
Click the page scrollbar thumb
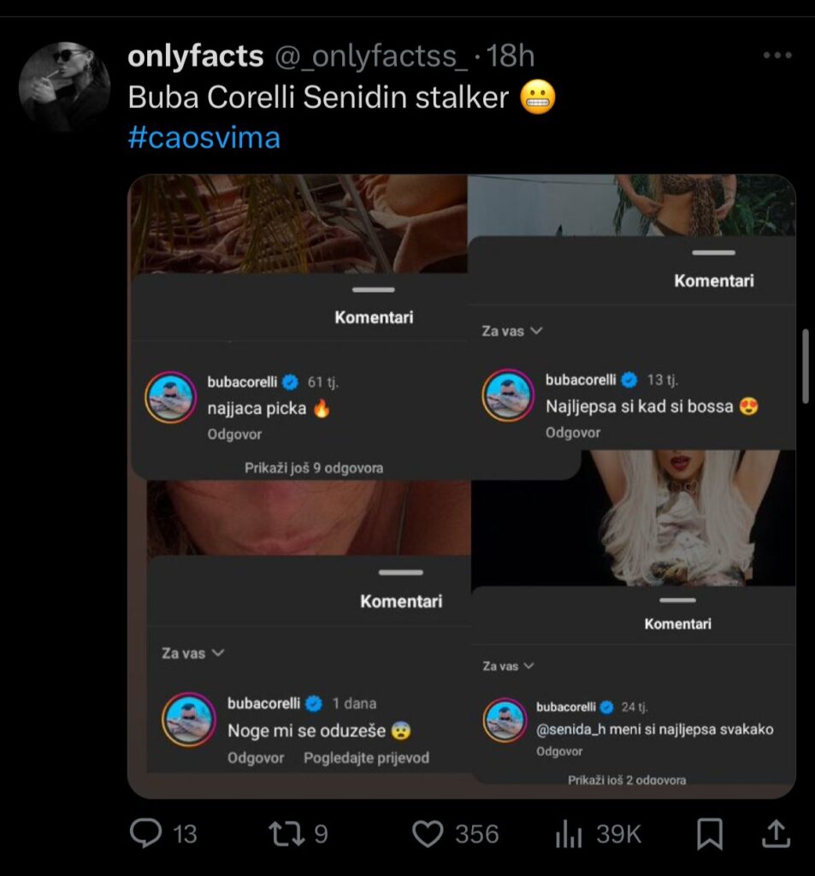tap(805, 367)
